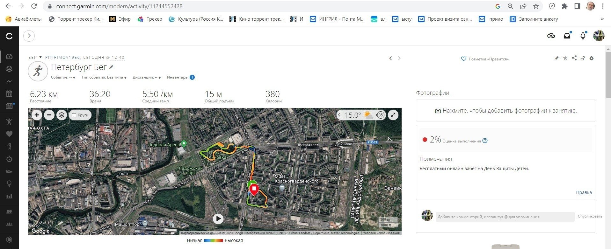Go to next activity arrow

399,58
